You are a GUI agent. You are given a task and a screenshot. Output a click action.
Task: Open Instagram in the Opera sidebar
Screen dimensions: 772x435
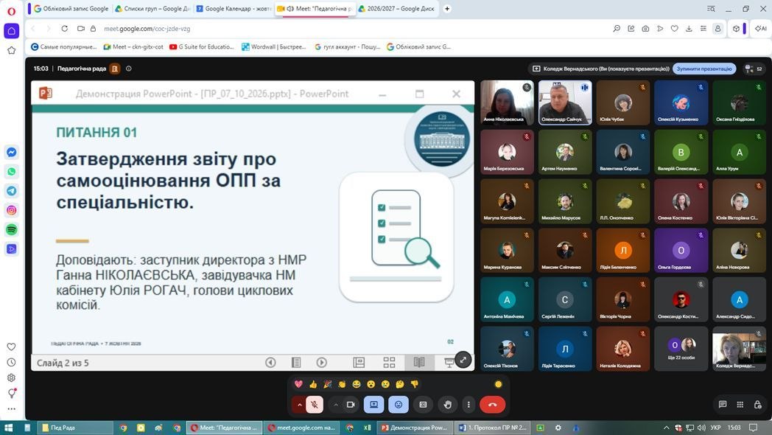click(11, 210)
